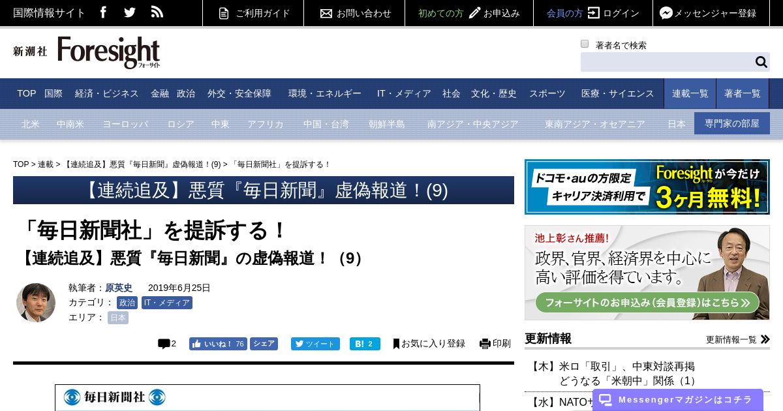This screenshot has width=783, height=411.
Task: Select 南アジア・中央アジア region tab
Action: pyautogui.click(x=473, y=124)
